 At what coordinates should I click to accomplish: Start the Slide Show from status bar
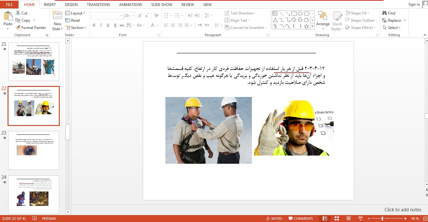tap(360, 219)
